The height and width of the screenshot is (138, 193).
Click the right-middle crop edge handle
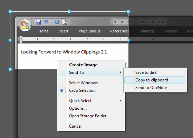tap(128, 40)
